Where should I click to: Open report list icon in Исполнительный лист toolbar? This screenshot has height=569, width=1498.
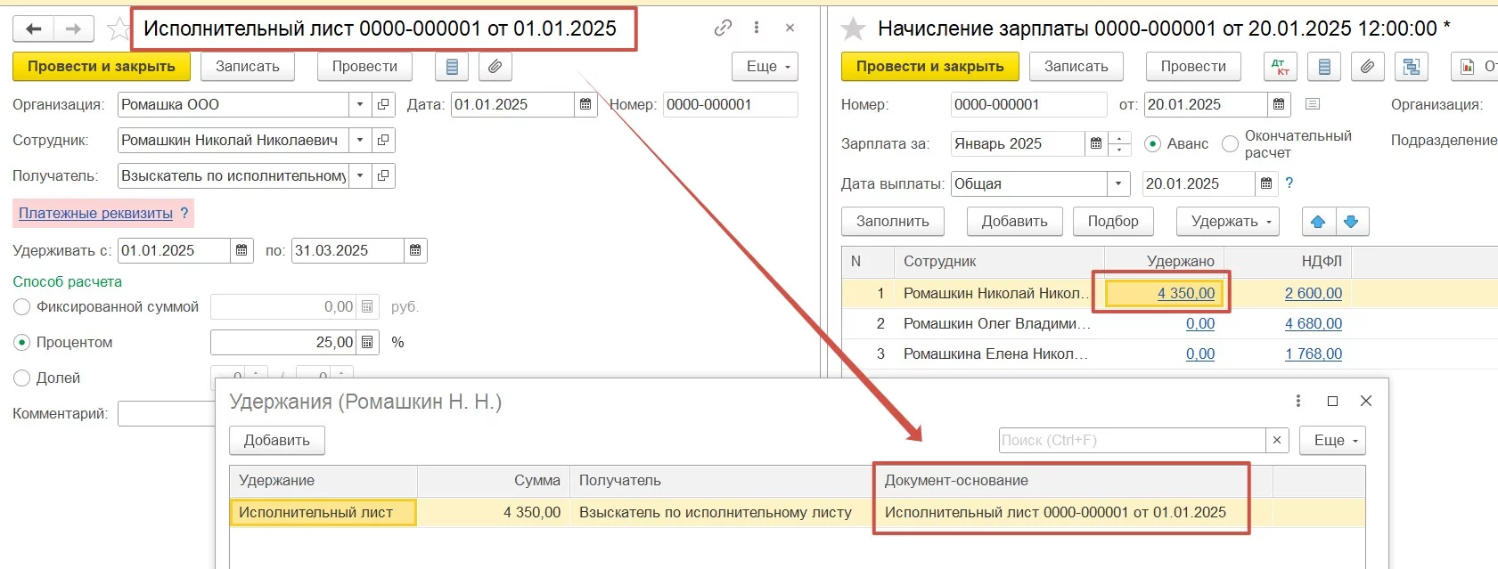452,67
